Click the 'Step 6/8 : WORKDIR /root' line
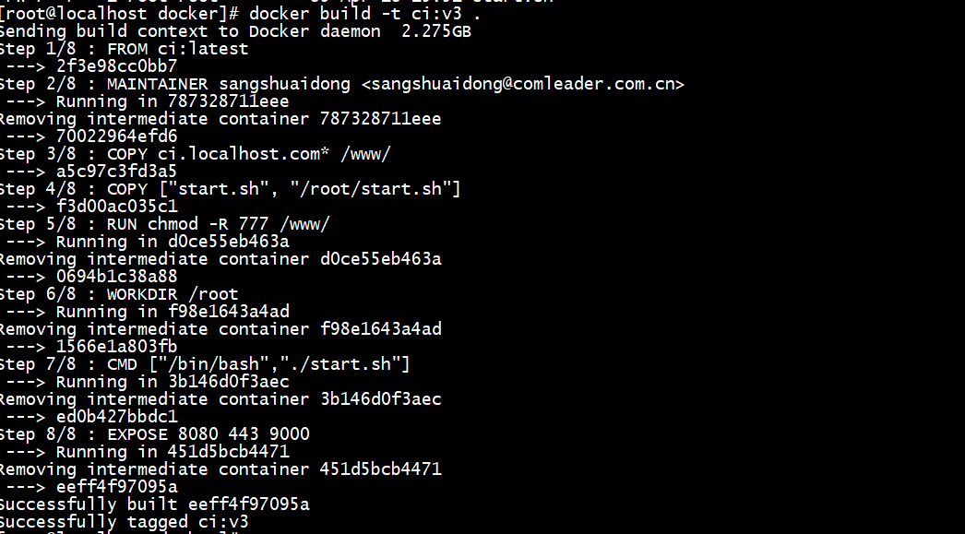Screen dimensions: 965x534 [119, 294]
